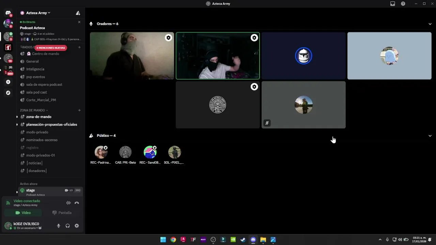Collapse the ZONA DE MANDO category
The height and width of the screenshot is (245, 436).
click(34, 110)
